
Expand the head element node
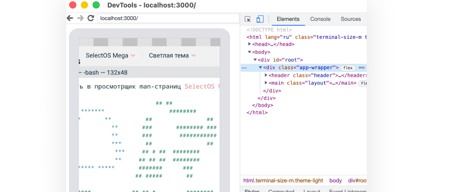click(x=250, y=44)
